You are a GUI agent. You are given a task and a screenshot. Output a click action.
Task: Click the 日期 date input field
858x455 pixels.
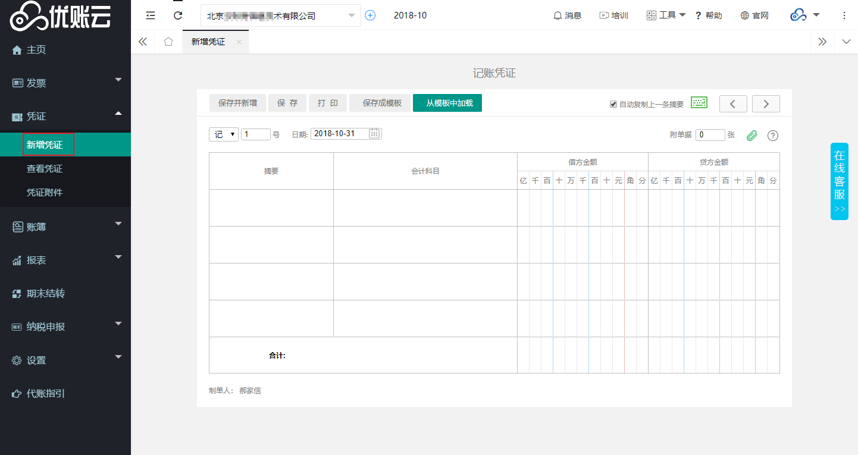346,134
